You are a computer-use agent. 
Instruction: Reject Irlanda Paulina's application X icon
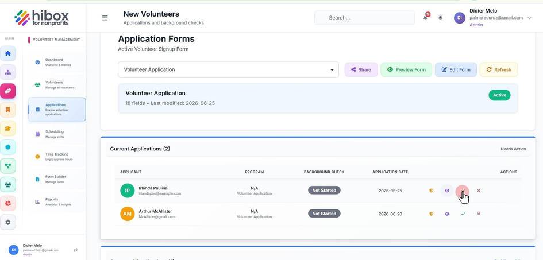tap(479, 191)
